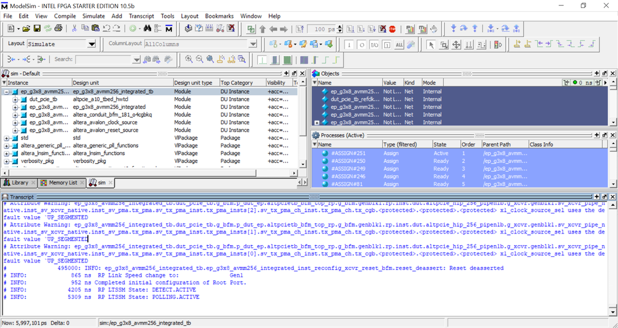The height and width of the screenshot is (328, 618).
Task: Click the Open file folder icon
Action: tap(26, 28)
